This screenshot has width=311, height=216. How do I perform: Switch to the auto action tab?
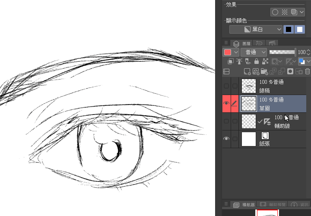tap(272, 43)
